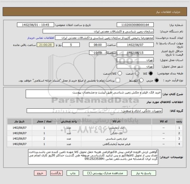Click date 1402/06/07 in الک آزمایشی row
The image size is (190, 184).
coord(19,128)
